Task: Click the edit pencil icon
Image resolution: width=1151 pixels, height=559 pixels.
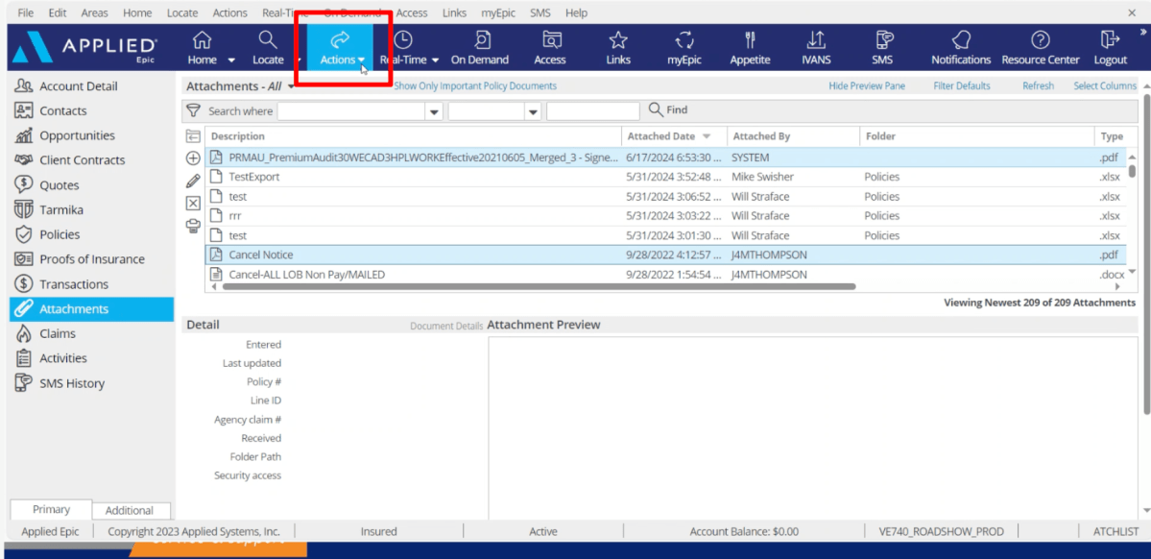Action: [x=193, y=181]
